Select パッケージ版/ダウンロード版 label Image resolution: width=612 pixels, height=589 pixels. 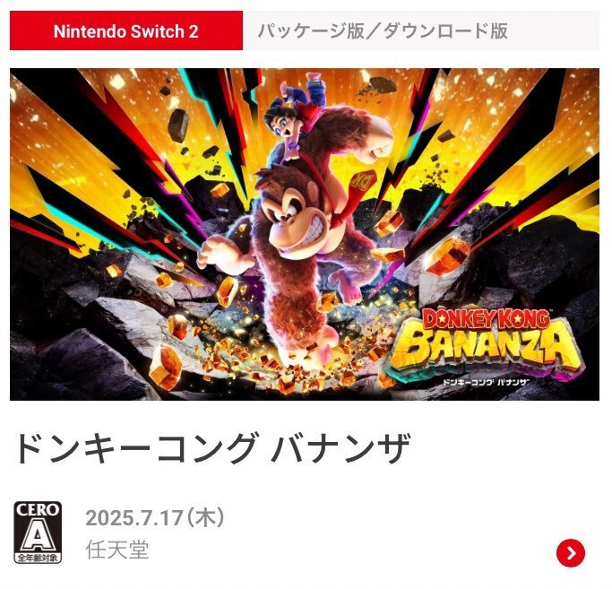click(x=383, y=30)
